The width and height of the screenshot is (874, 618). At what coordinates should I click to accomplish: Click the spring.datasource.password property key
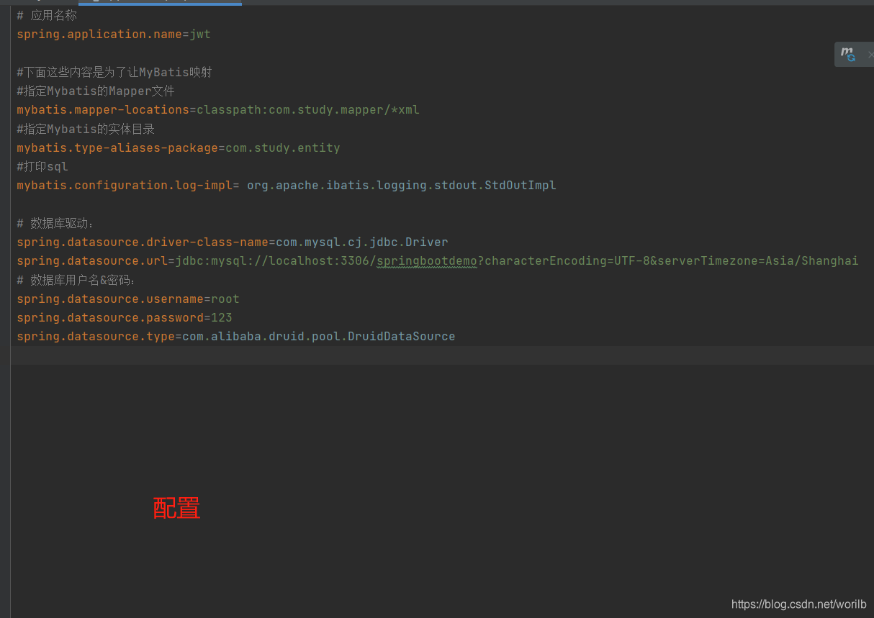click(x=110, y=317)
